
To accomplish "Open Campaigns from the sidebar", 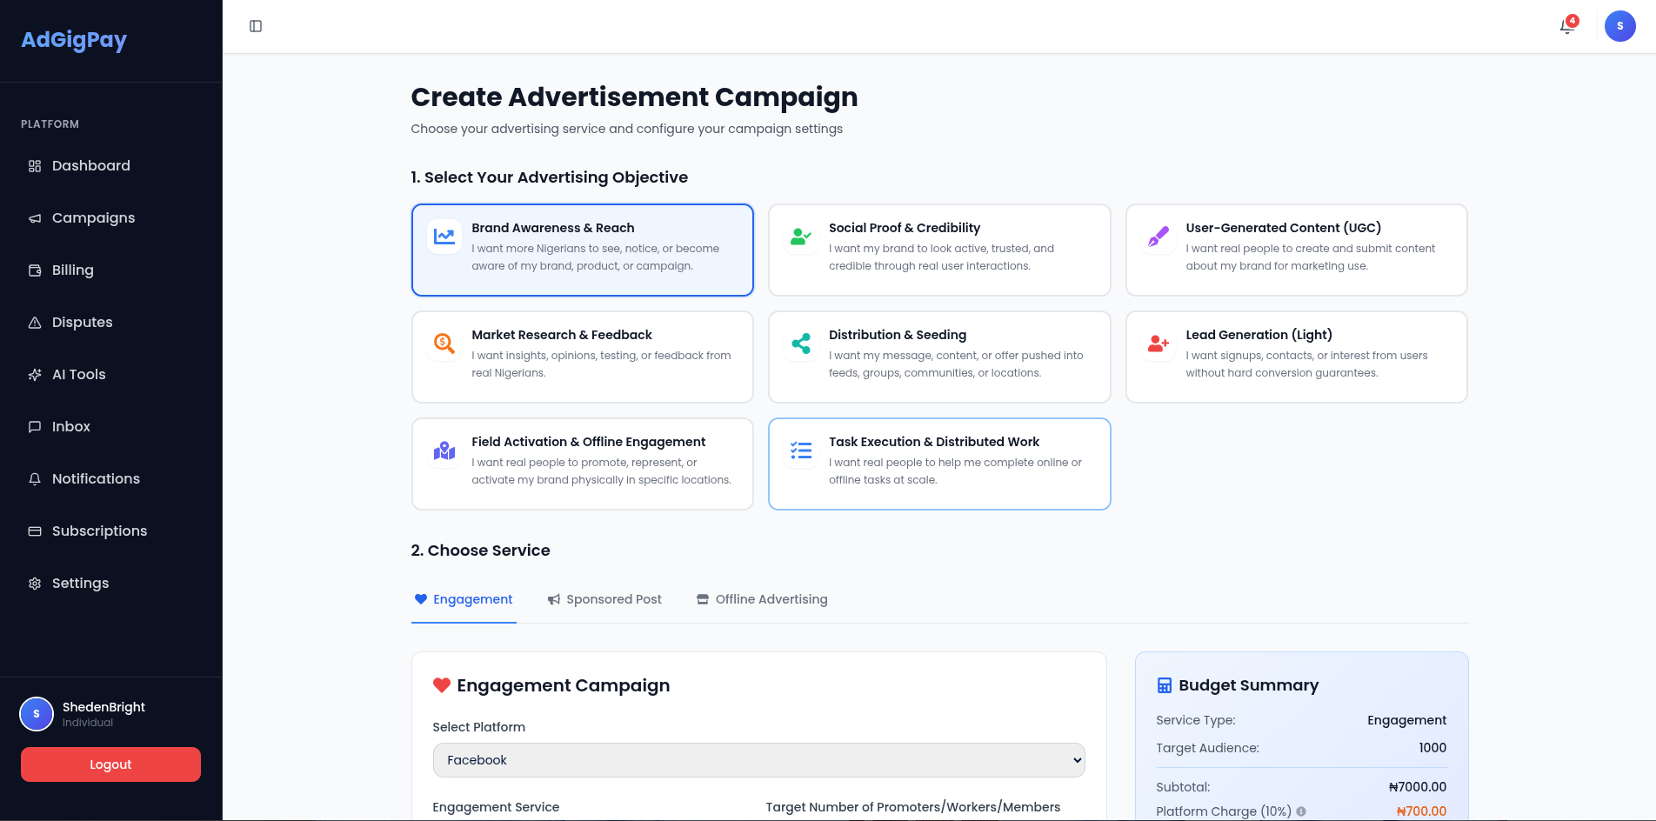I will (111, 218).
